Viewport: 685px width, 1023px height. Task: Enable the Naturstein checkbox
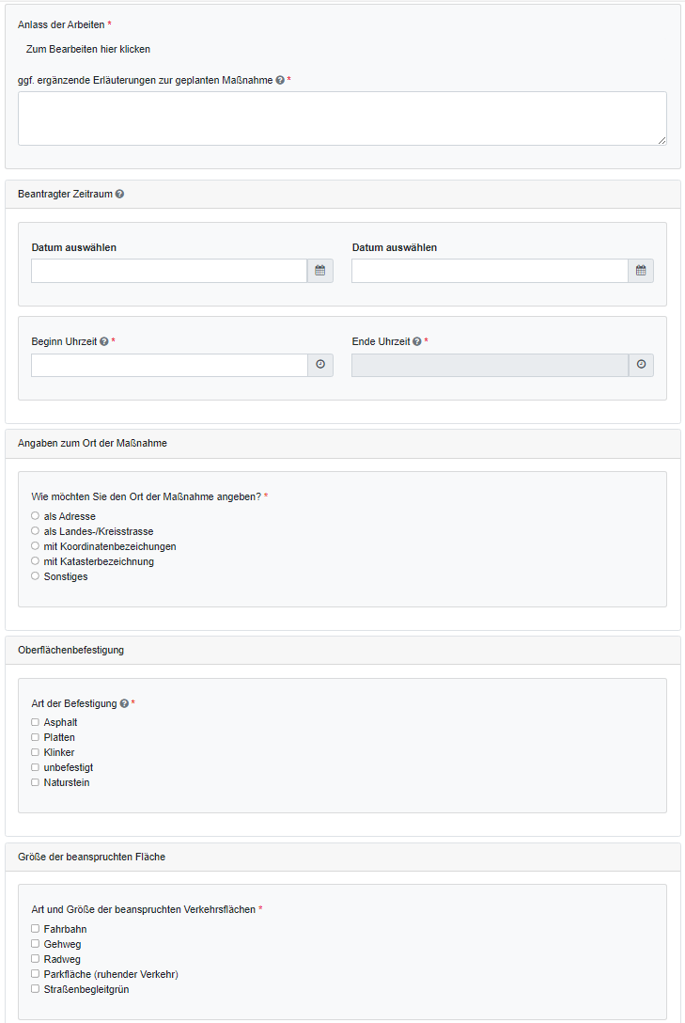tap(36, 782)
